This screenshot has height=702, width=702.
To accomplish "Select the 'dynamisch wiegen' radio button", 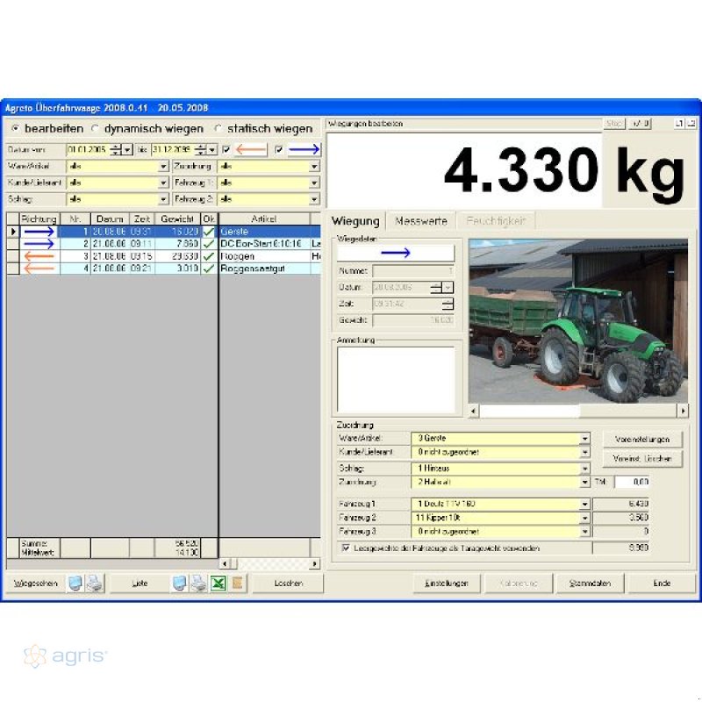I will pos(96,129).
